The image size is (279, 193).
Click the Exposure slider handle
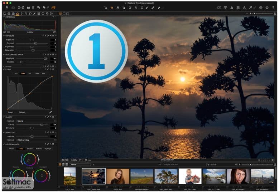coord(32,40)
